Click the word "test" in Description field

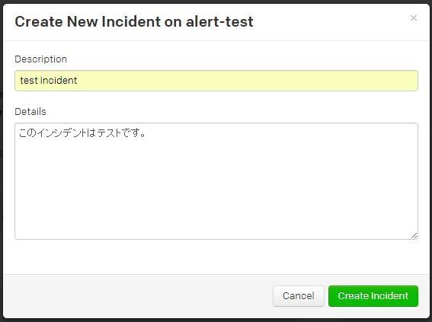tap(29, 81)
